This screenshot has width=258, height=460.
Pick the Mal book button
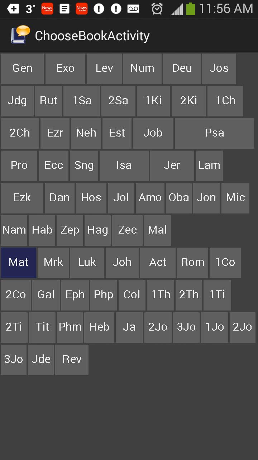pos(157,230)
